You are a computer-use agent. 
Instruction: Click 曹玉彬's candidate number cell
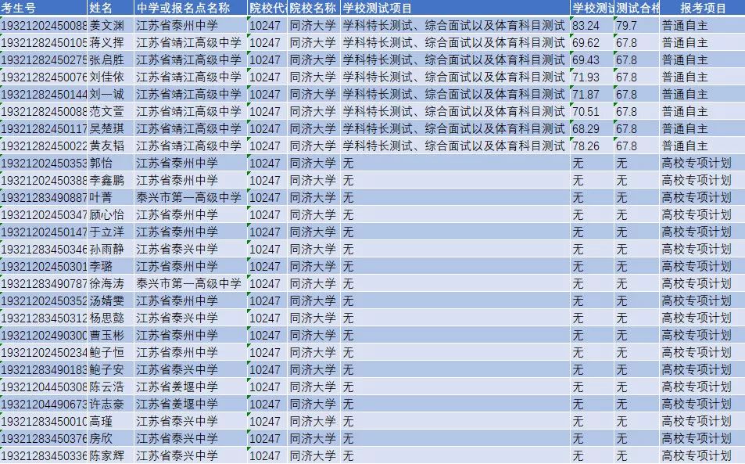coord(44,335)
